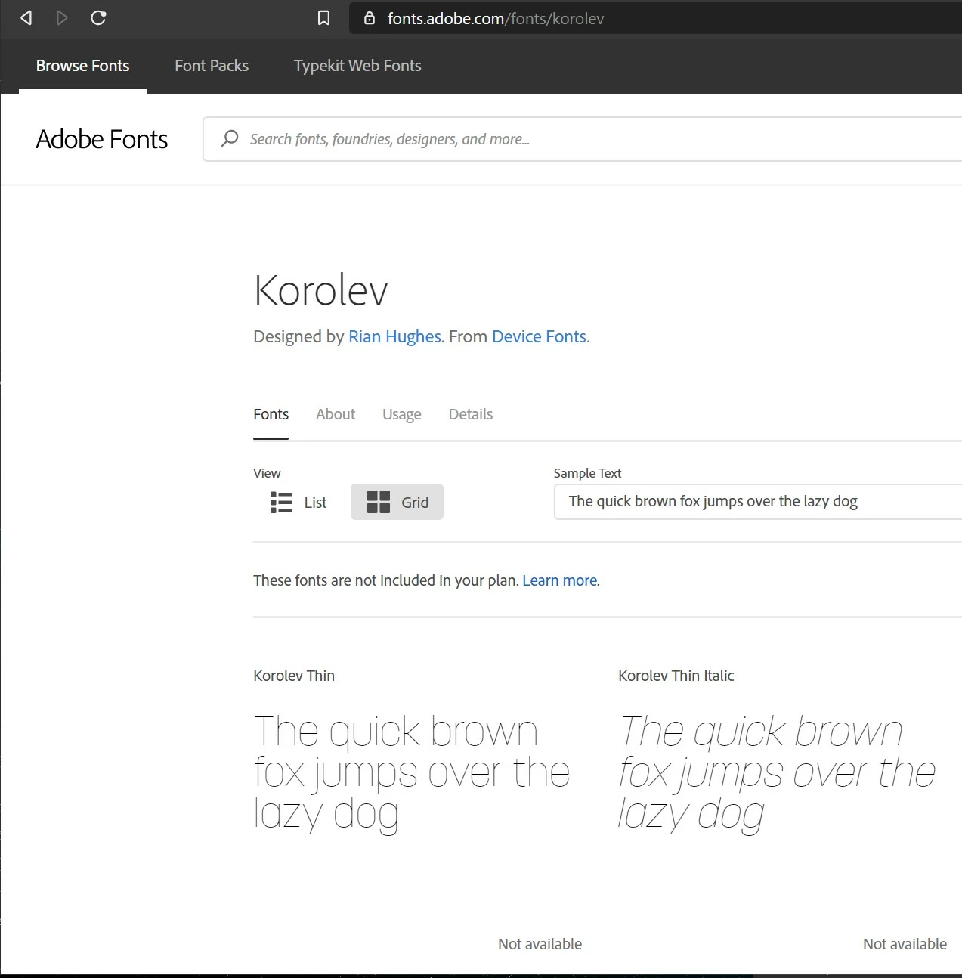Select the Grid view label
The width and height of the screenshot is (962, 978).
coord(415,503)
